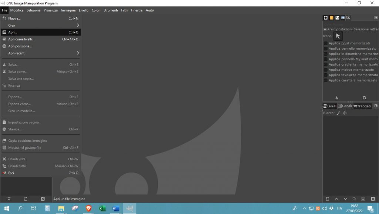Open Brave browser from the taskbar
The height and width of the screenshot is (214, 379).
(88, 208)
